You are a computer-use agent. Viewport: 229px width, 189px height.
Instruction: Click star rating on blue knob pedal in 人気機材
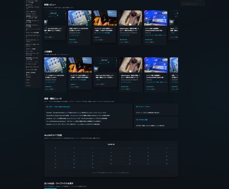click(49, 87)
